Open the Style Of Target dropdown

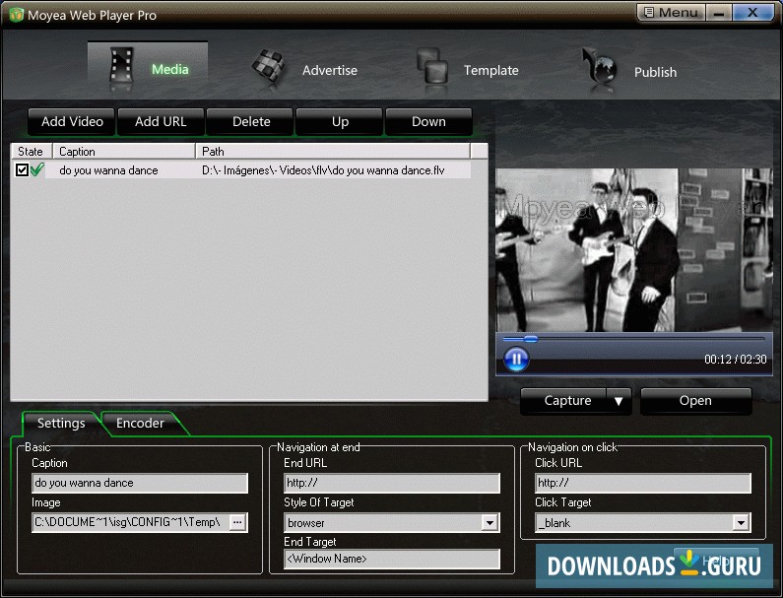click(489, 523)
